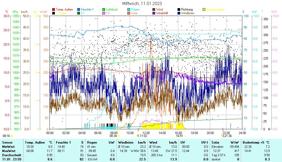
Task: Click the Sensor column header
Action: [7, 143]
